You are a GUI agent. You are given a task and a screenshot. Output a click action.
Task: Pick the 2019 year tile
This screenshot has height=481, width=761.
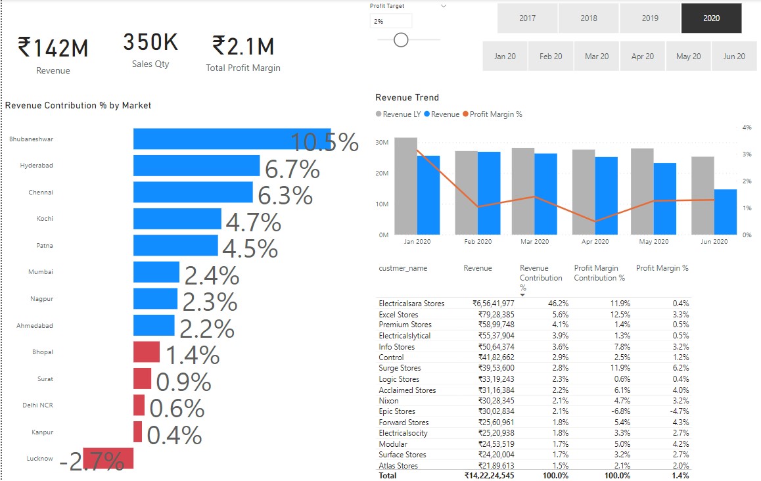(x=650, y=18)
